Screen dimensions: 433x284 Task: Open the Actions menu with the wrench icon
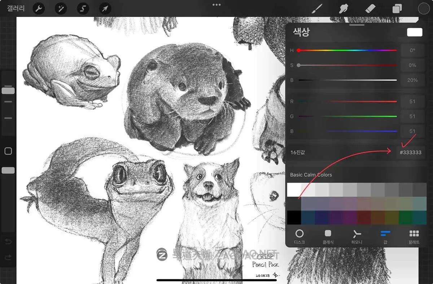[39, 9]
